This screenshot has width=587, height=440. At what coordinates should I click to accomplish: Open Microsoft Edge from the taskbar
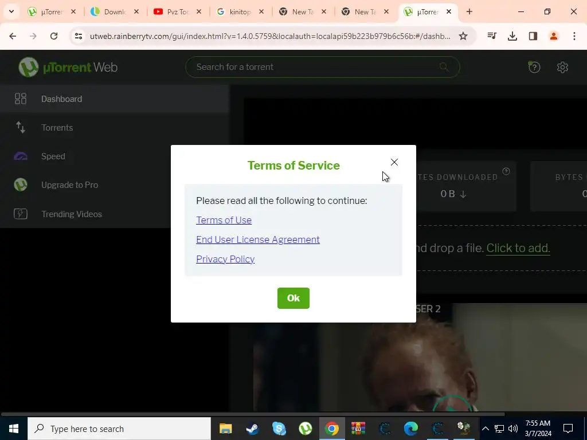click(x=410, y=429)
